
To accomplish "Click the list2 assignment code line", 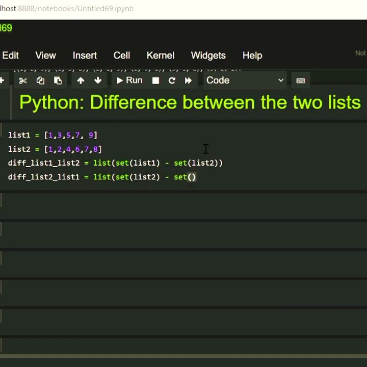I will pos(55,149).
